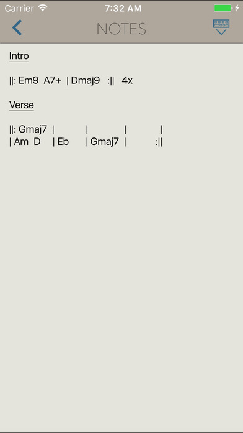Place cursor at verse end repeat sign

tap(159, 142)
